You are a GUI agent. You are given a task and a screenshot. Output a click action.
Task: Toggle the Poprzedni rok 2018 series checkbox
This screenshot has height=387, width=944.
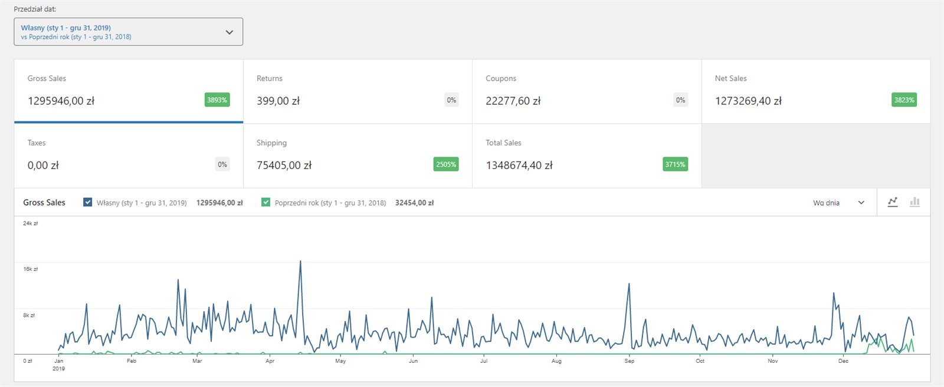coord(265,202)
